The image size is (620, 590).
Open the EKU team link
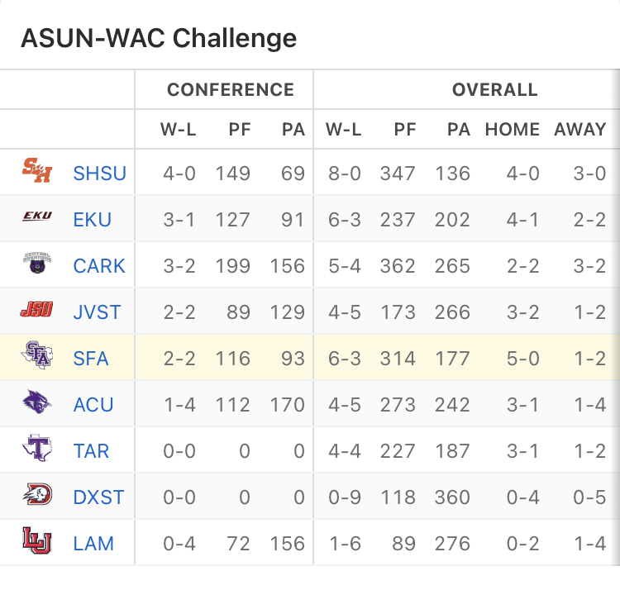click(92, 220)
